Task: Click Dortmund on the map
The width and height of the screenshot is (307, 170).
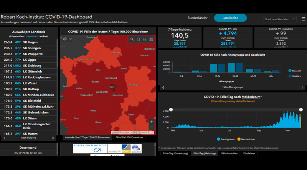Action: 111,78
